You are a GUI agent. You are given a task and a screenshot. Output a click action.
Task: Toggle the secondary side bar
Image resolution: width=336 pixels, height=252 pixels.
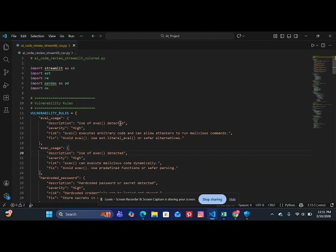pos(296,36)
